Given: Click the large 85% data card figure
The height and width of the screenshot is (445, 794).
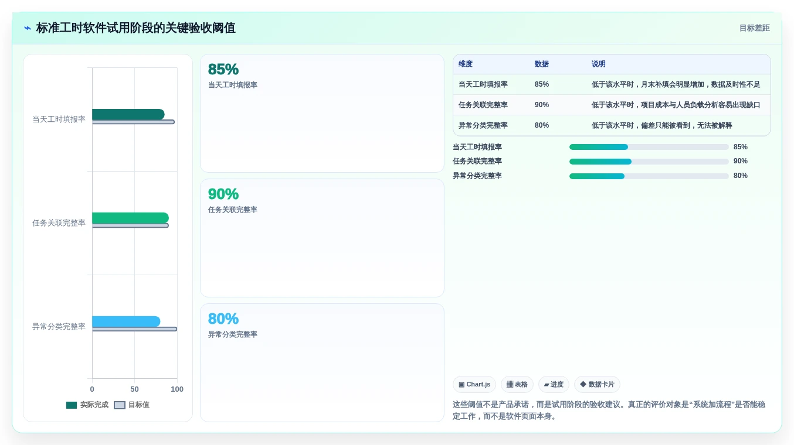Looking at the screenshot, I should (223, 69).
